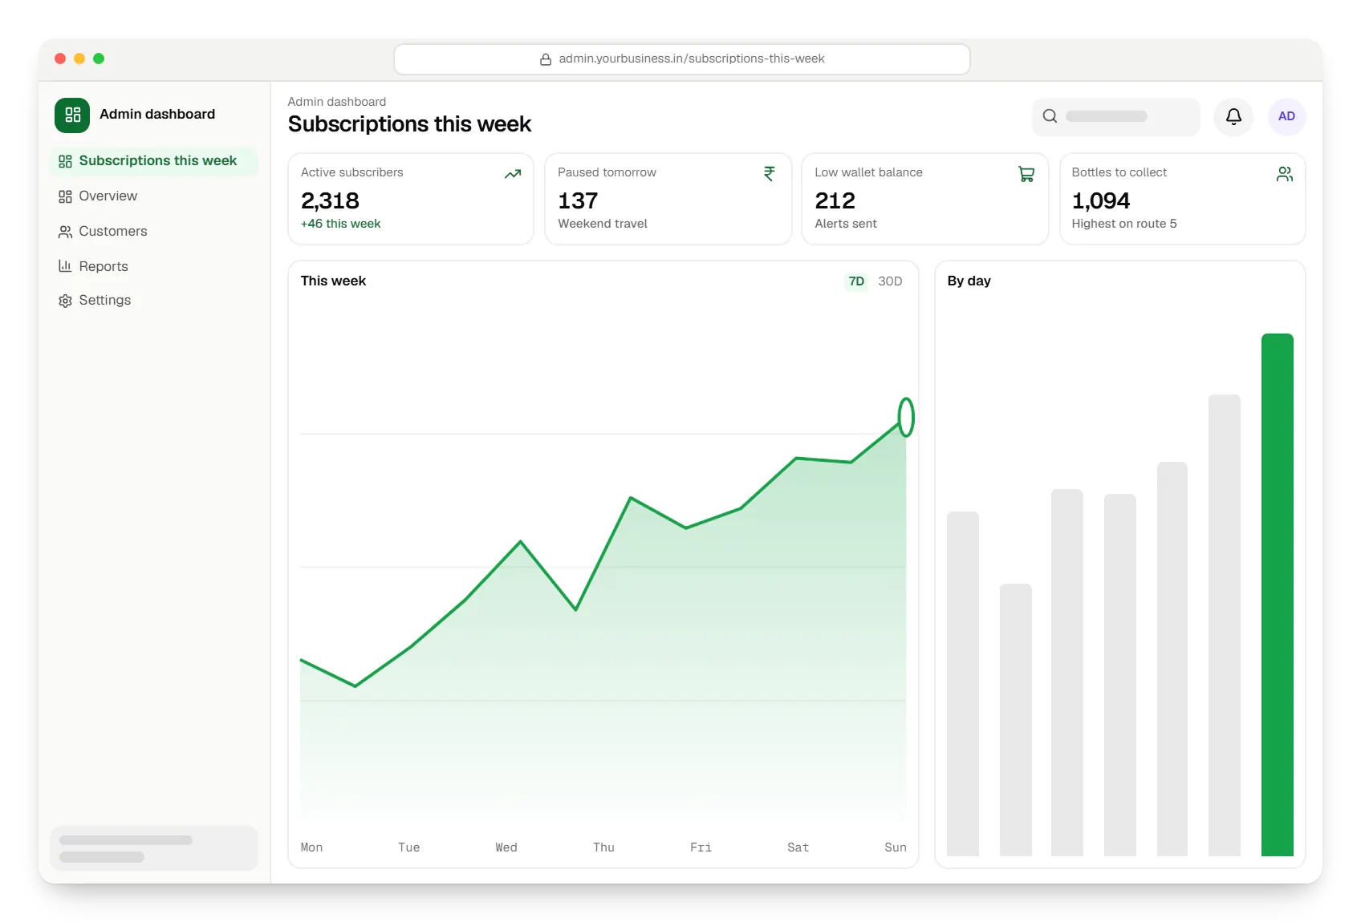Open the Settings page

154,301
